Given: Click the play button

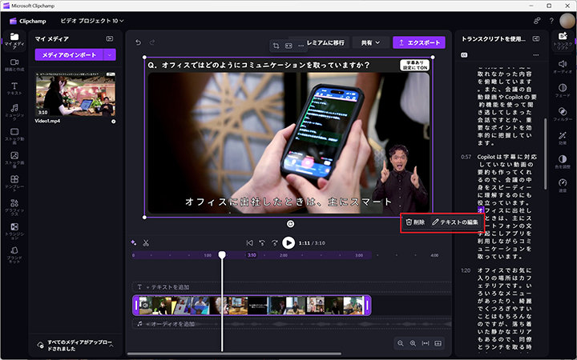Looking at the screenshot, I should (x=288, y=243).
